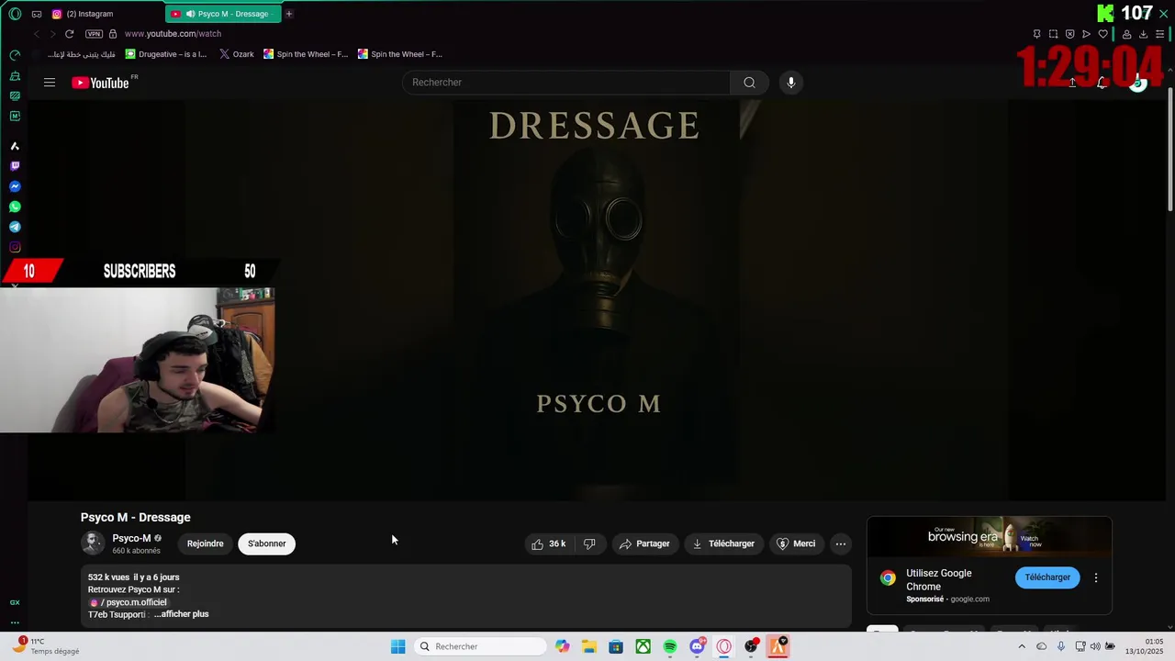Click the pinboard pin icon in toolbar
This screenshot has height=661, width=1175.
(x=1036, y=34)
